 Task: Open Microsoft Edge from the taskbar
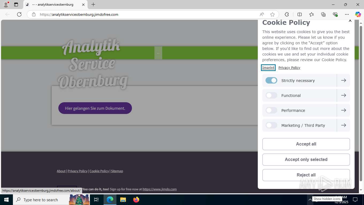click(x=110, y=200)
